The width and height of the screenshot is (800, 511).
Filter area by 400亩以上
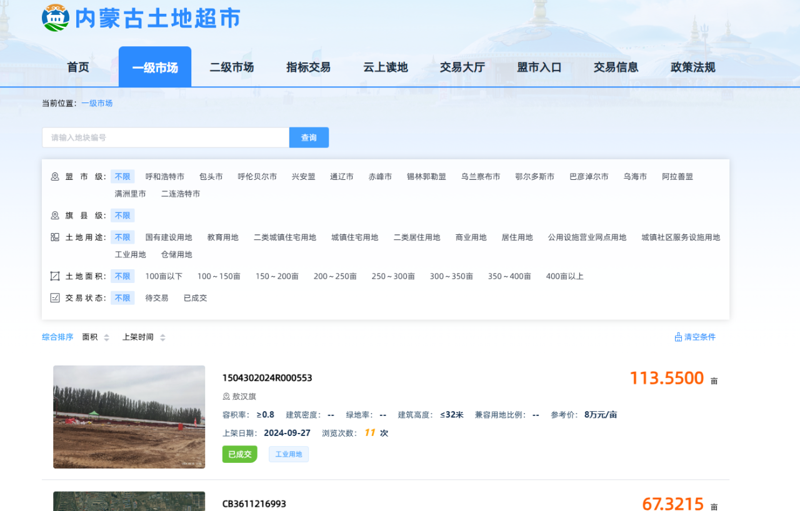(565, 276)
